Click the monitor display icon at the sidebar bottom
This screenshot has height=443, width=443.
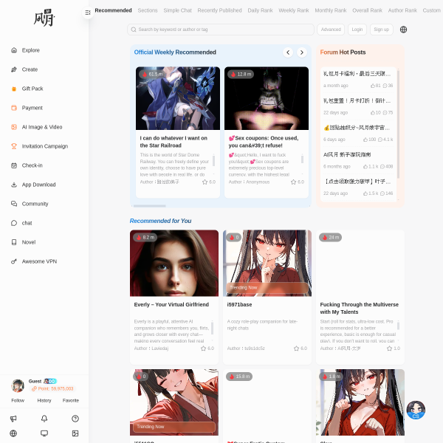pos(44,433)
